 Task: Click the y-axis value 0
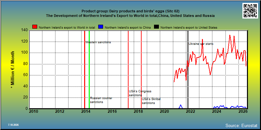26,109
